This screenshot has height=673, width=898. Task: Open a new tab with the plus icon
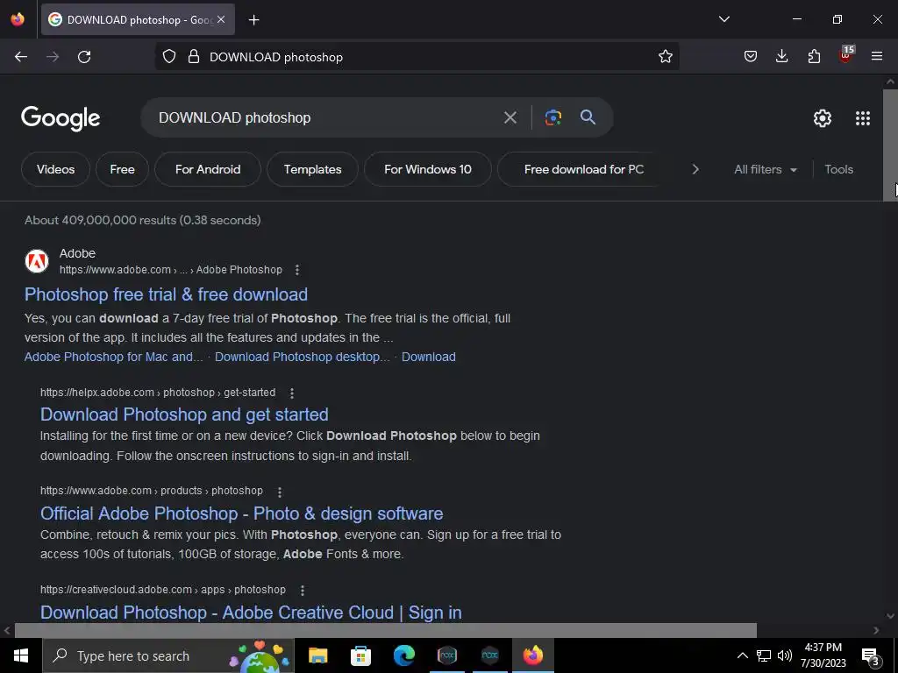[253, 20]
